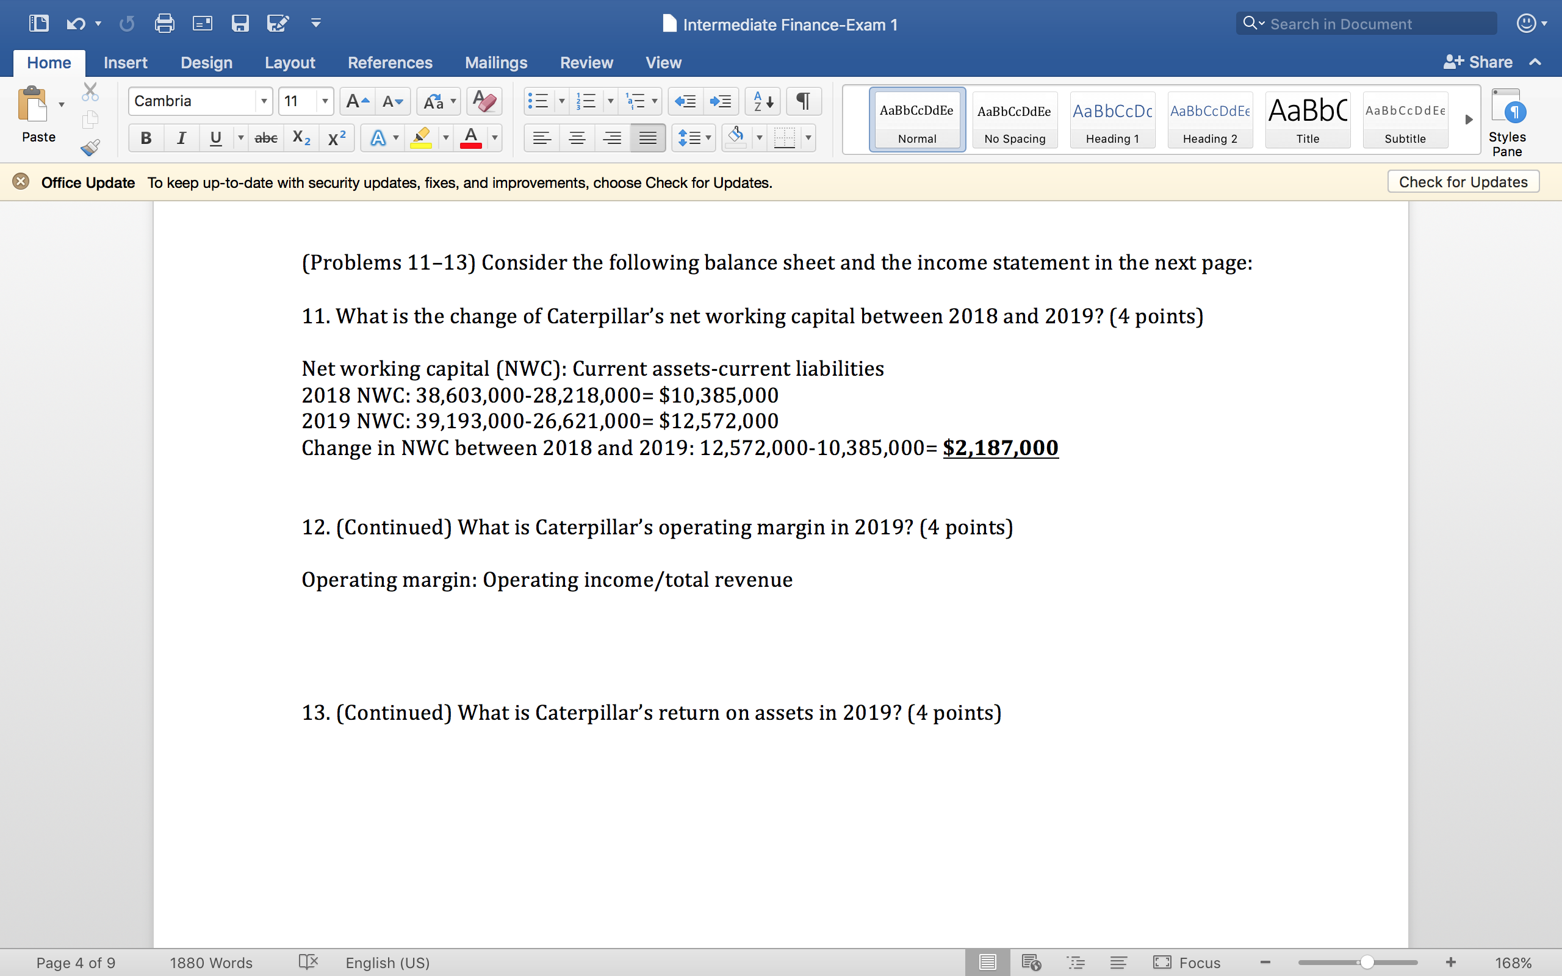Toggle the Show/Hide paragraph marks icon

802,101
